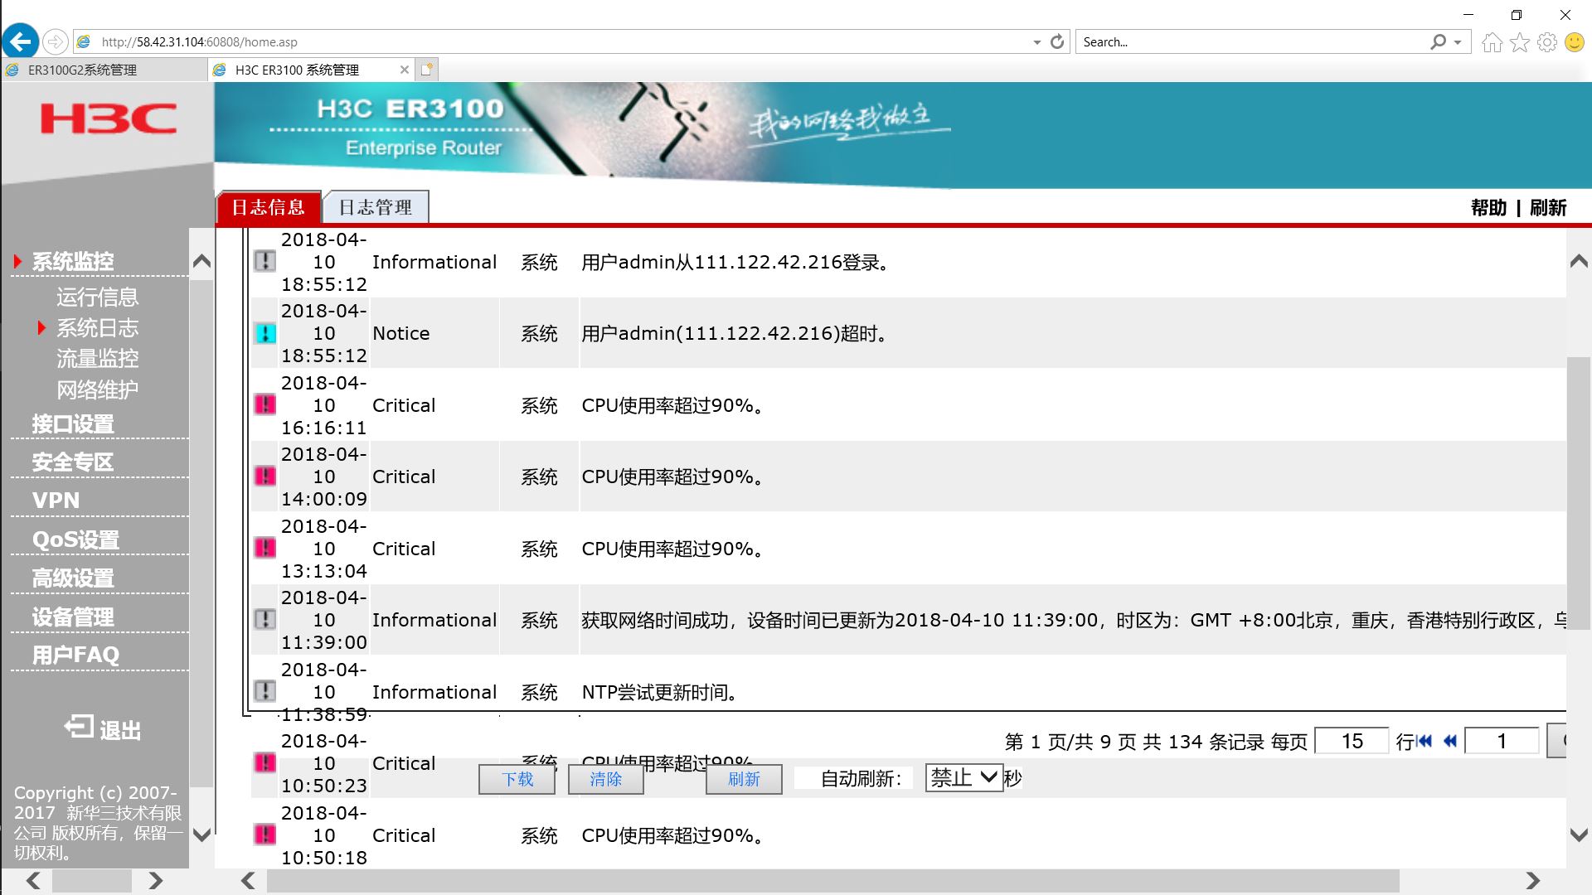Open the browser favorites star icon
Screen dimensions: 1592x895
(x=1519, y=42)
